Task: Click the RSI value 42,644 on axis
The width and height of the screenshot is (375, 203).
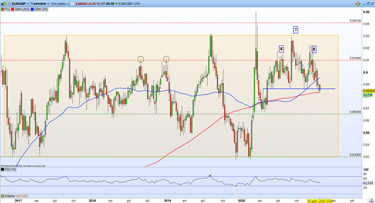Action: (x=368, y=183)
